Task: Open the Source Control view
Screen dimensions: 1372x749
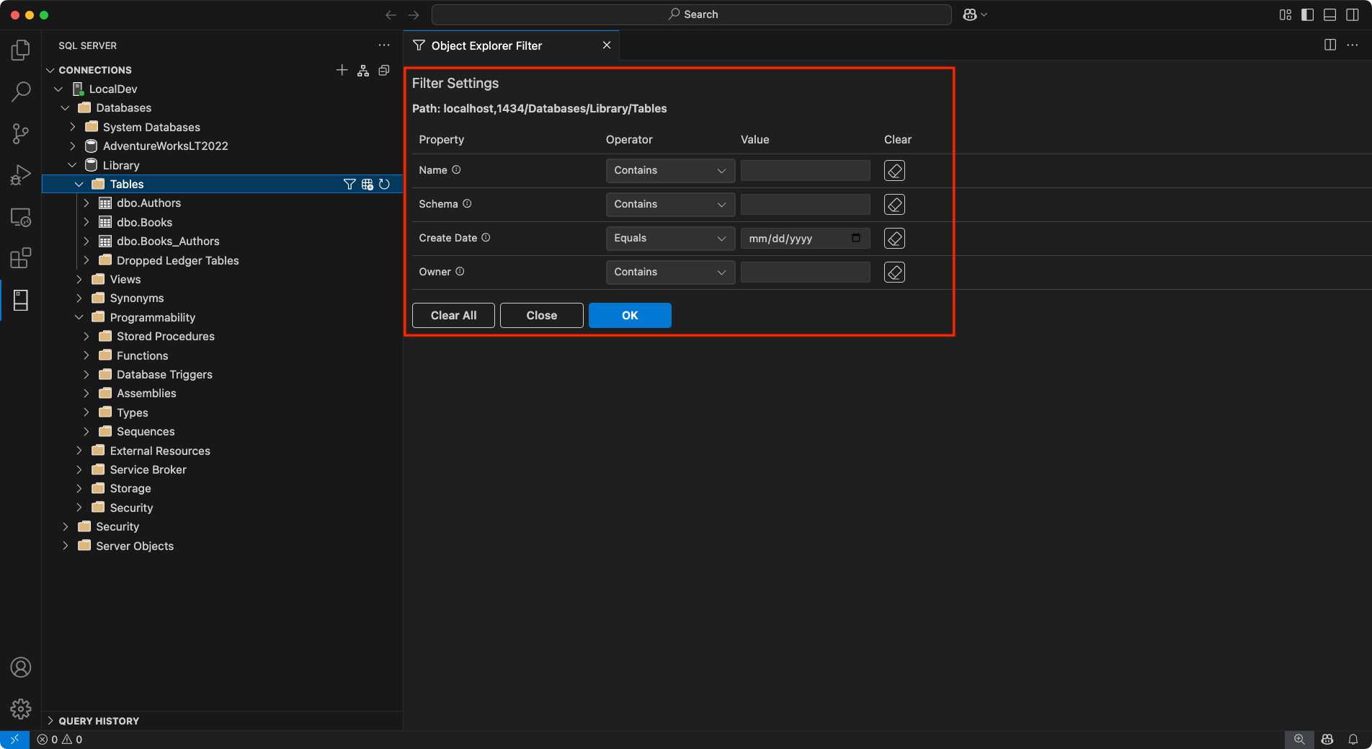Action: tap(21, 133)
